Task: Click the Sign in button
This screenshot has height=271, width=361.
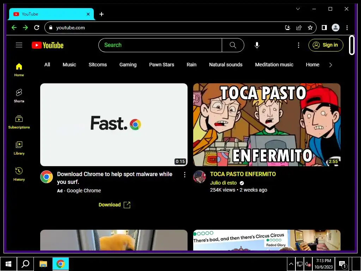Action: point(326,45)
